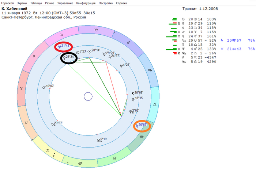Open the Настройка menu
256x176 pixels.
click(106, 3)
